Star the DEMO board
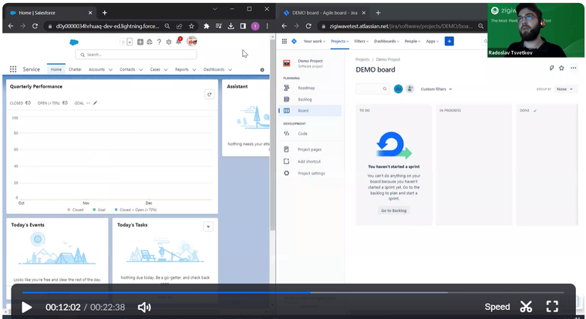Viewport: 586px width, 319px height. (x=561, y=68)
